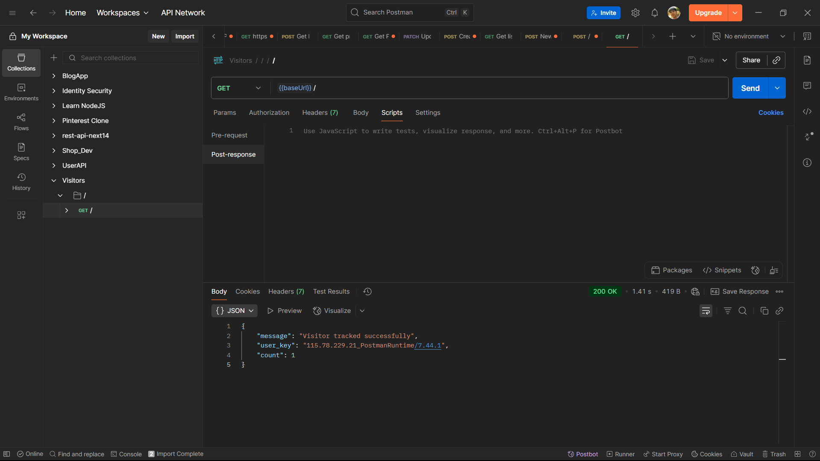Viewport: 820px width, 461px height.
Task: Open Trash from the status bar
Action: tap(774, 454)
